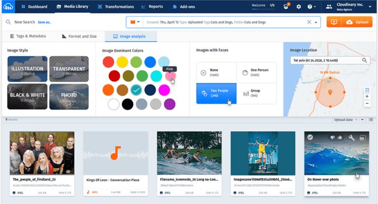Pick the purple dominant color swatch
Image resolution: width=378 pixels, height=204 pixels.
(x=170, y=104)
